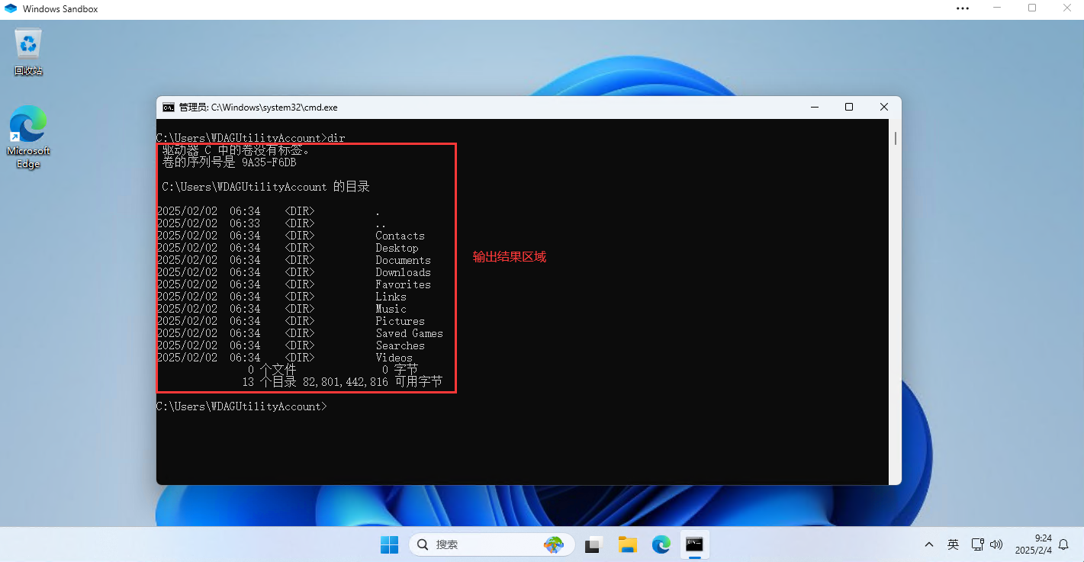Minimize the cmd.exe window
This screenshot has width=1084, height=562.
click(814, 108)
